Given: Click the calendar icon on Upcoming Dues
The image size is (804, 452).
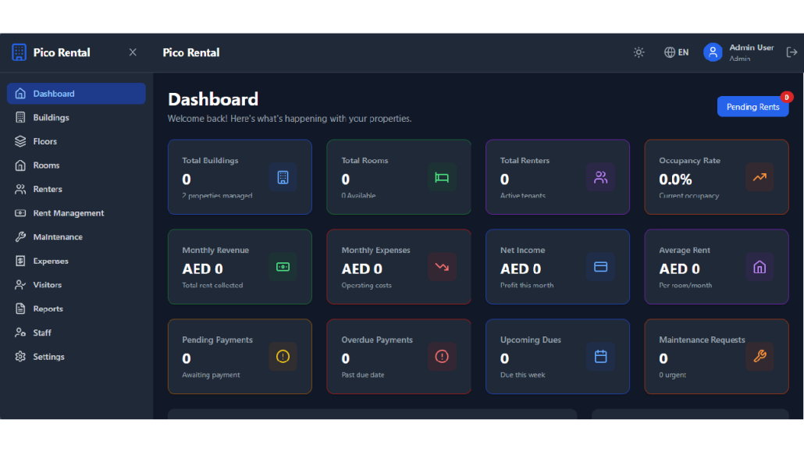Looking at the screenshot, I should coord(600,357).
